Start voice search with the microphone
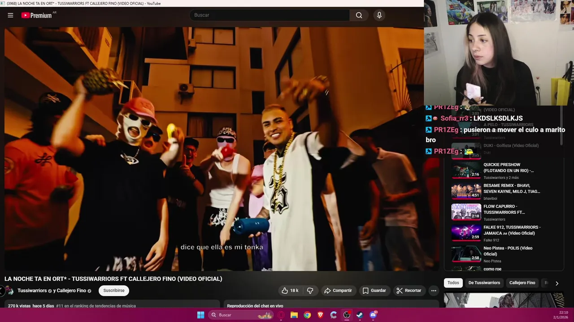This screenshot has width=574, height=322. point(379,15)
